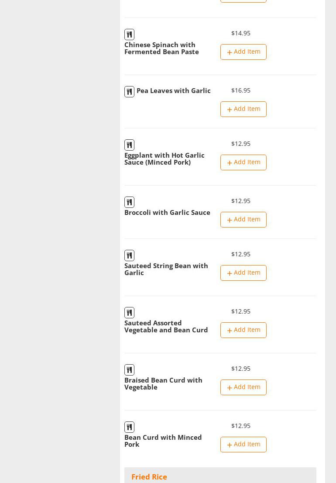Click utensils icon above Sauteed String Bean
The width and height of the screenshot is (336, 483).
pyautogui.click(x=129, y=255)
